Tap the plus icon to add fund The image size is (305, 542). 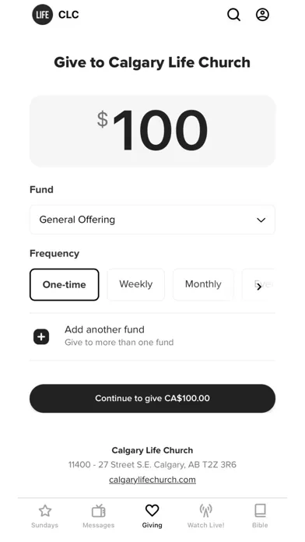[x=41, y=336]
